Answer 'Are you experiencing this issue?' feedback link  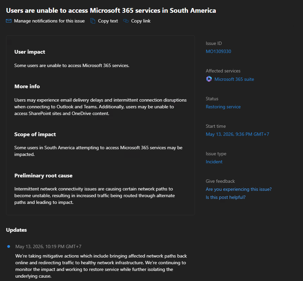point(239,189)
